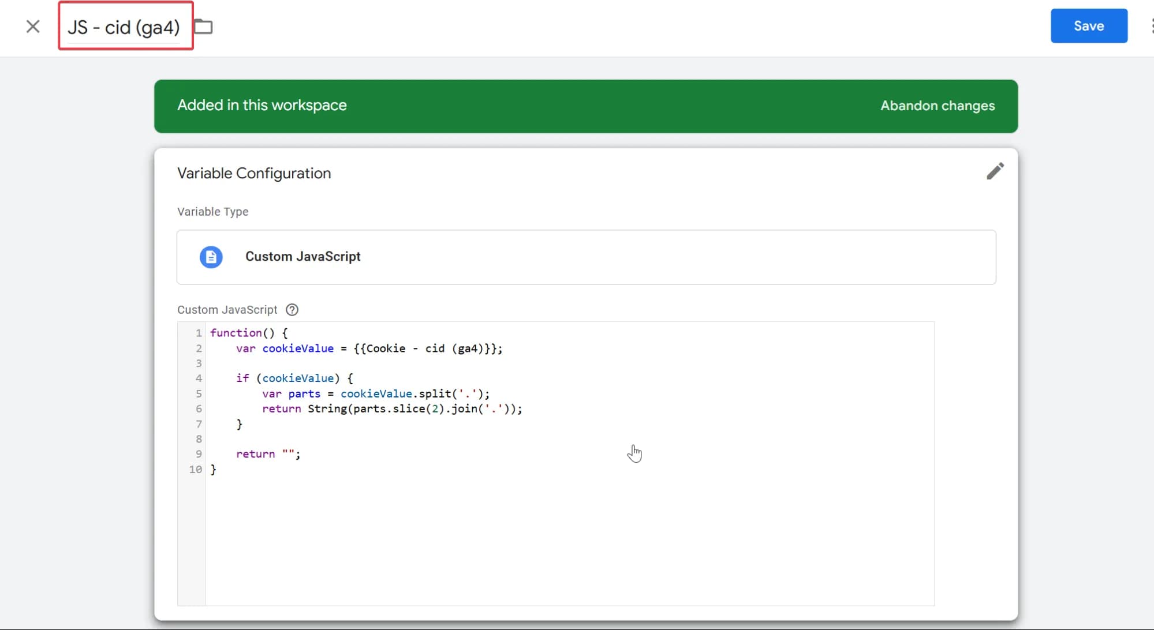Viewport: 1154px width, 630px height.
Task: Click the closing brace on code line 7
Action: [240, 424]
